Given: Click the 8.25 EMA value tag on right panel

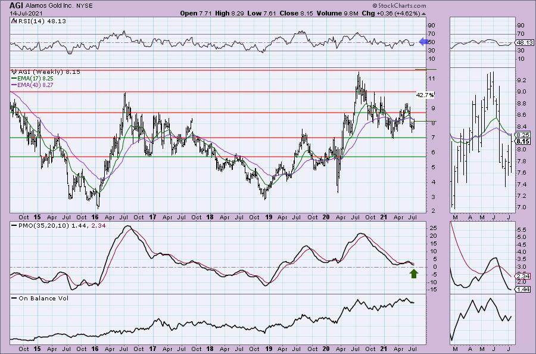Looking at the screenshot, I should (523, 135).
